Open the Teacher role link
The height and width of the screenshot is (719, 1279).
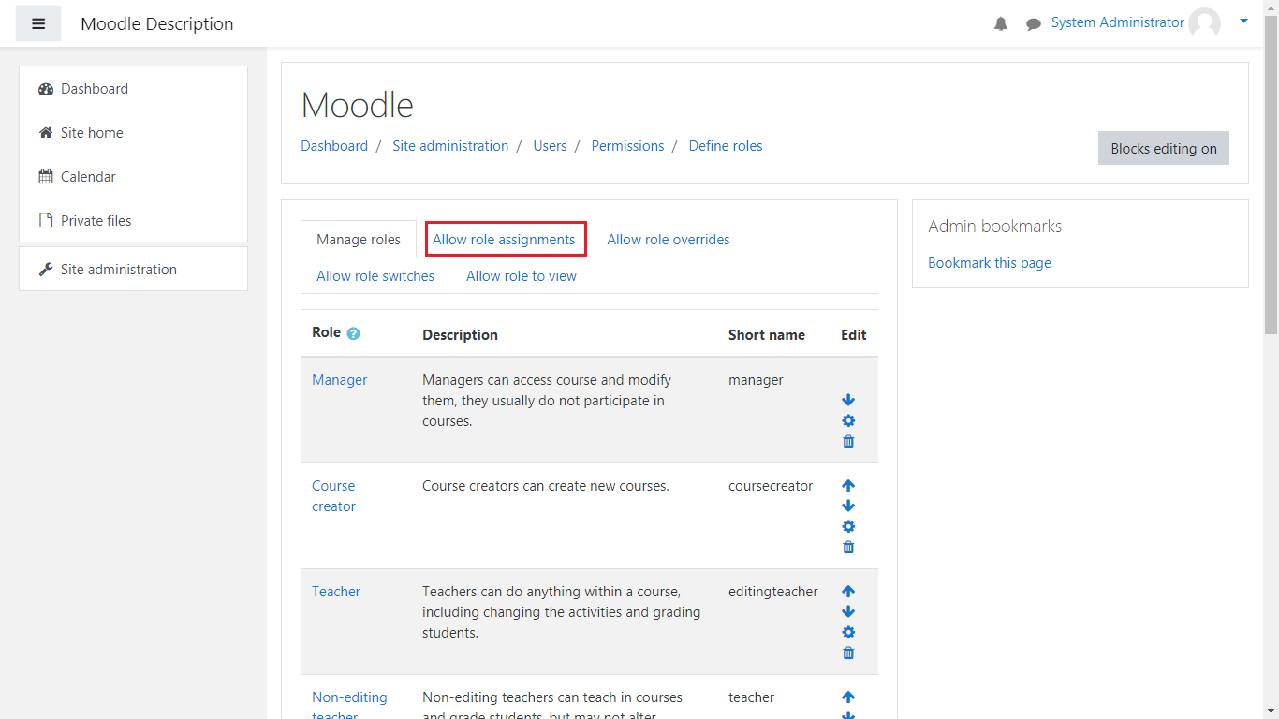tap(336, 592)
